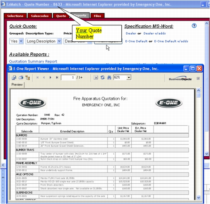This screenshot has height=204, width=210.
Task: Click the E-One Default w/adds link
Action: coord(171,41)
